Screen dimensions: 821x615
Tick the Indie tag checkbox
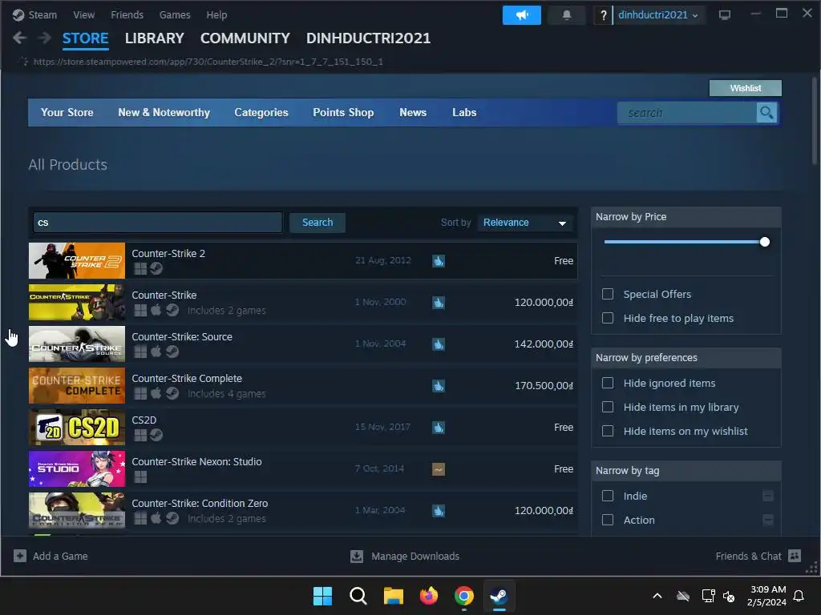[608, 496]
